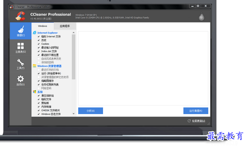Enable 网络密码 checkbox

click(38, 88)
